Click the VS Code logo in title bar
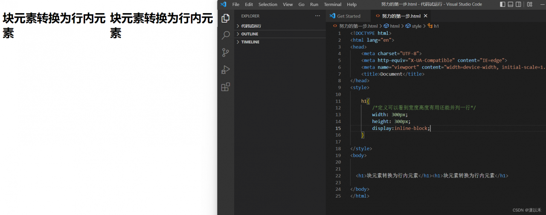Screen dimensions: 546x215 (x=223, y=4)
